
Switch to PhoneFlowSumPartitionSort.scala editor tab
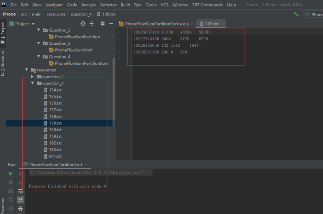156,24
